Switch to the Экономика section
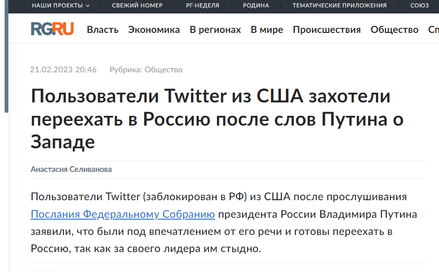The height and width of the screenshot is (272, 439). click(154, 30)
